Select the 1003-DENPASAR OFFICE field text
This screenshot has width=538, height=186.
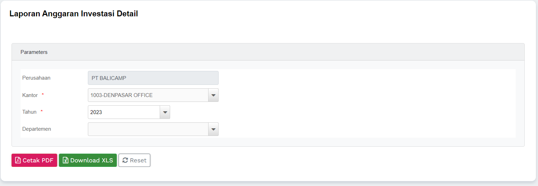pos(121,95)
